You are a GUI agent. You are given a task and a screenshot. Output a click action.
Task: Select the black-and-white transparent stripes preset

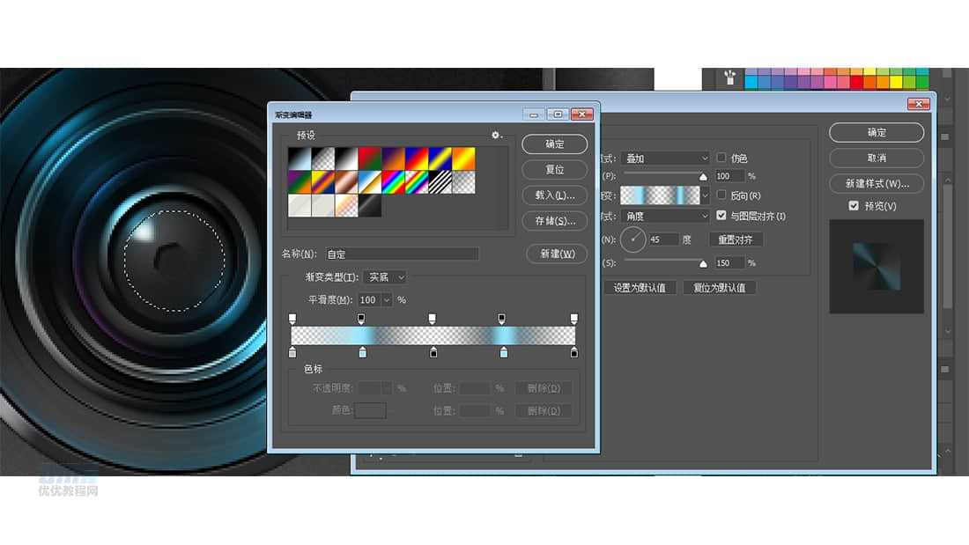pyautogui.click(x=440, y=182)
